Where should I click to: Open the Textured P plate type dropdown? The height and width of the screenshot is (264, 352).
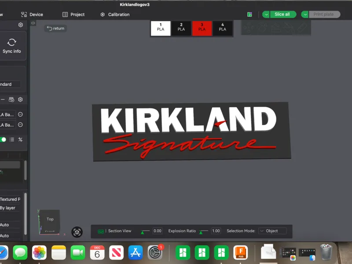pyautogui.click(x=10, y=199)
